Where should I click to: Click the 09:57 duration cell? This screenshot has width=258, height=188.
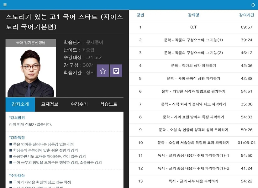pos(246,27)
